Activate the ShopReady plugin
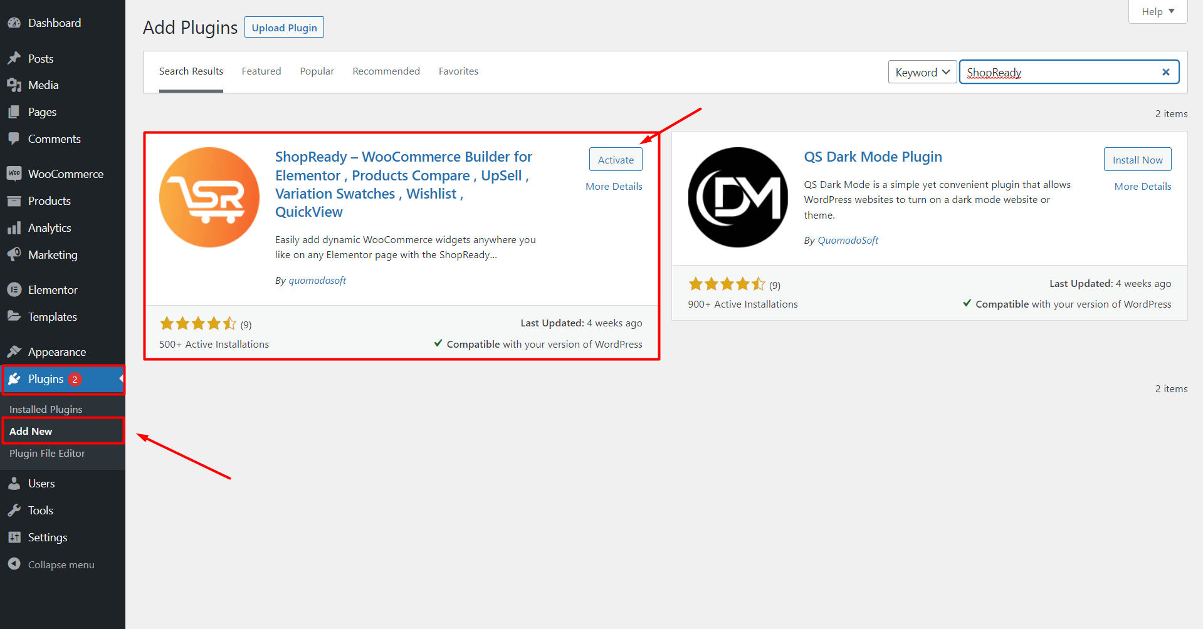The width and height of the screenshot is (1203, 629). point(616,159)
